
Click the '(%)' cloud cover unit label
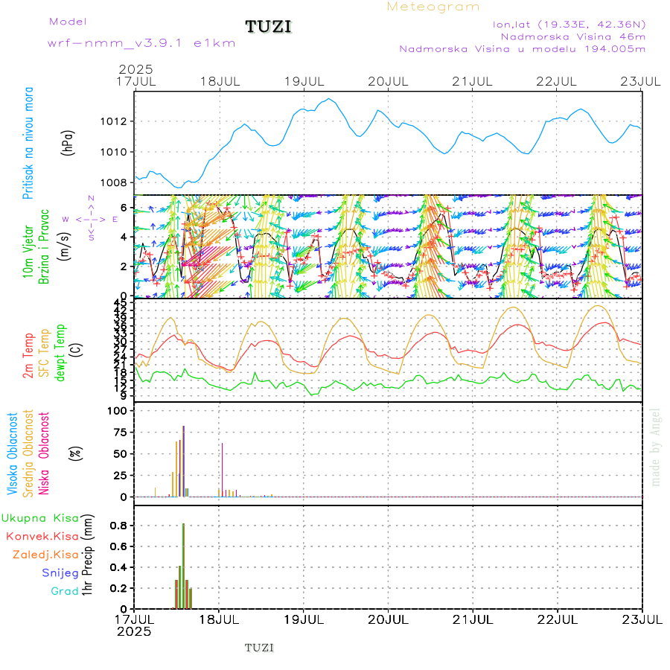pyautogui.click(x=76, y=453)
